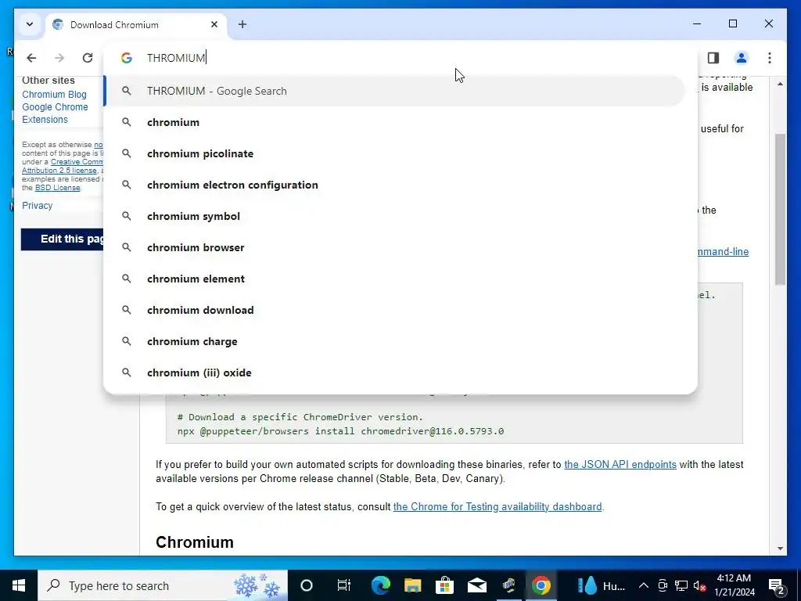Open the Windows Start menu
Screen dimensions: 801x601
(x=19, y=585)
